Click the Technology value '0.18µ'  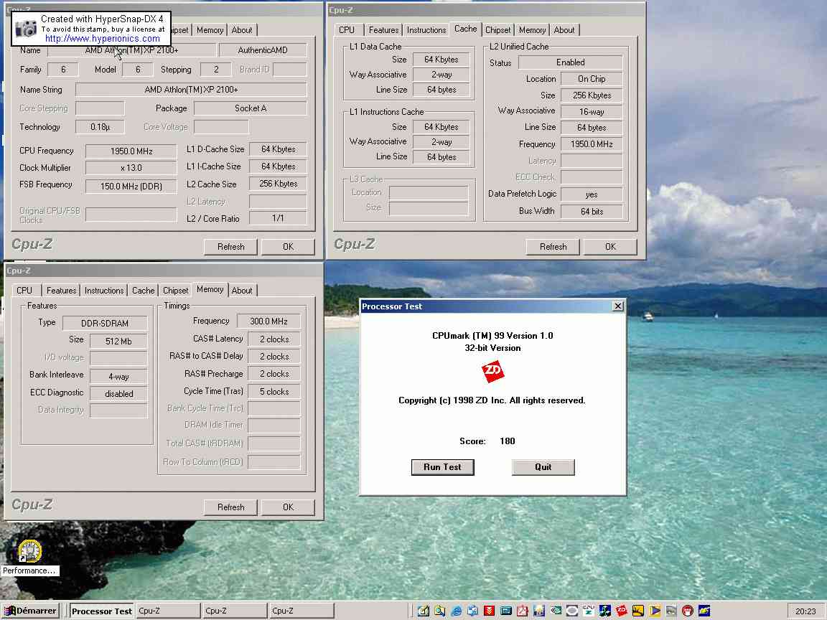click(101, 127)
